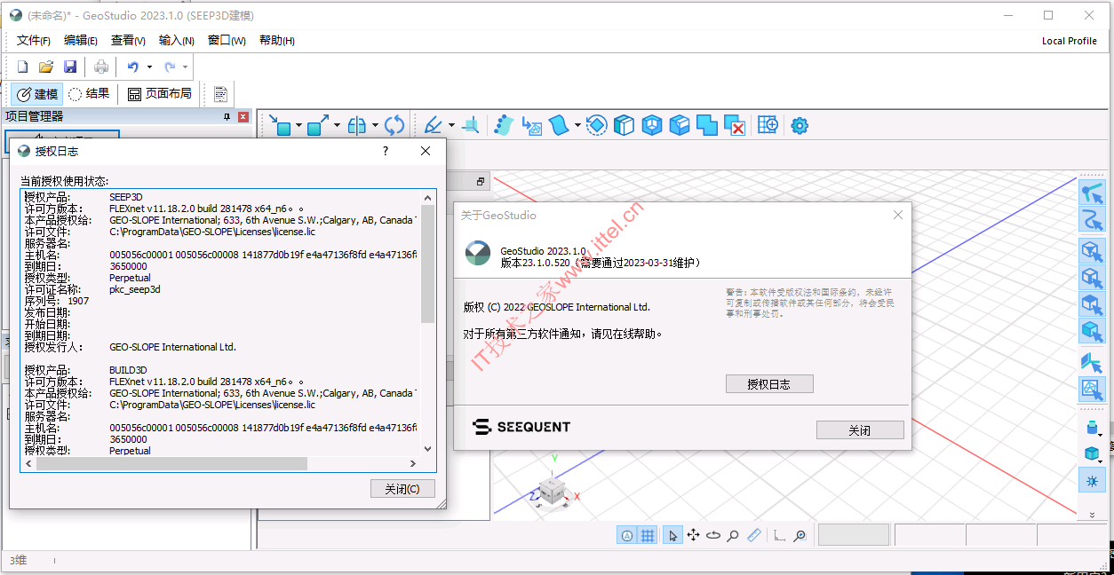This screenshot has height=575, width=1114.
Task: Click the redo arrow icon
Action: (x=170, y=67)
